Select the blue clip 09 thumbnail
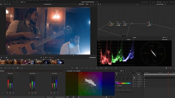Screen dimensions: 175x98 [x=60, y=62]
